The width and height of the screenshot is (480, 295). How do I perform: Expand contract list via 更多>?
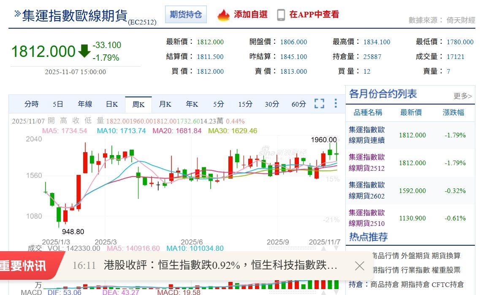(x=463, y=96)
